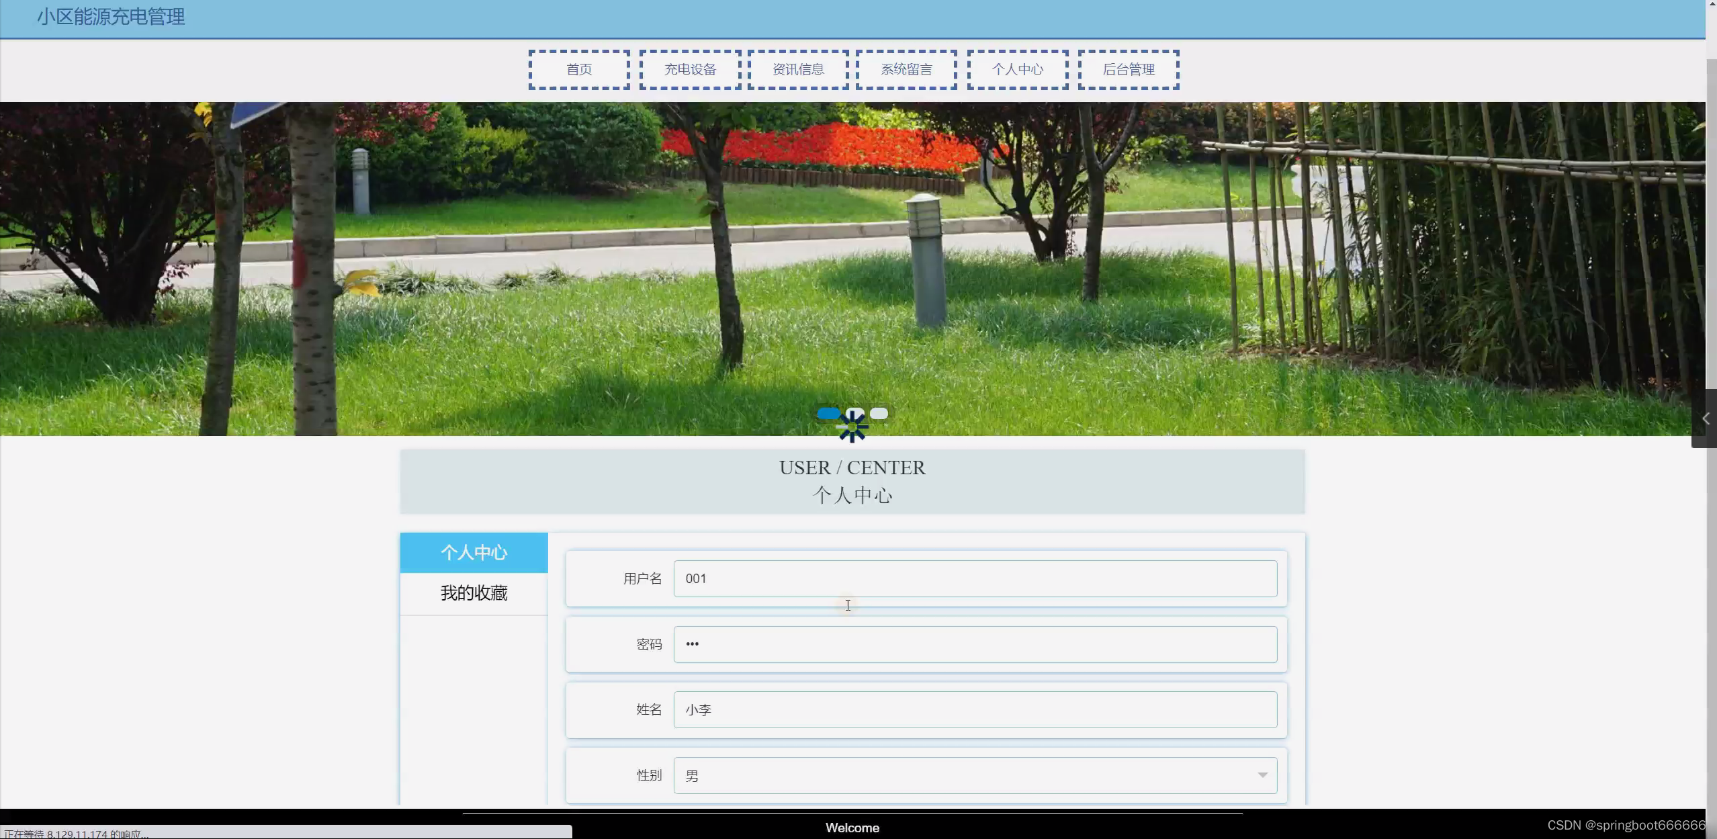Viewport: 1717px width, 839px height.
Task: Open 系统留言 from the navigation bar
Action: [x=906, y=69]
